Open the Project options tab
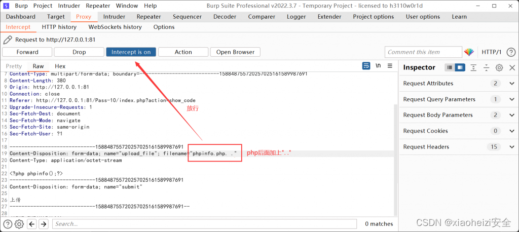This screenshot has height=232, width=519. (x=374, y=17)
